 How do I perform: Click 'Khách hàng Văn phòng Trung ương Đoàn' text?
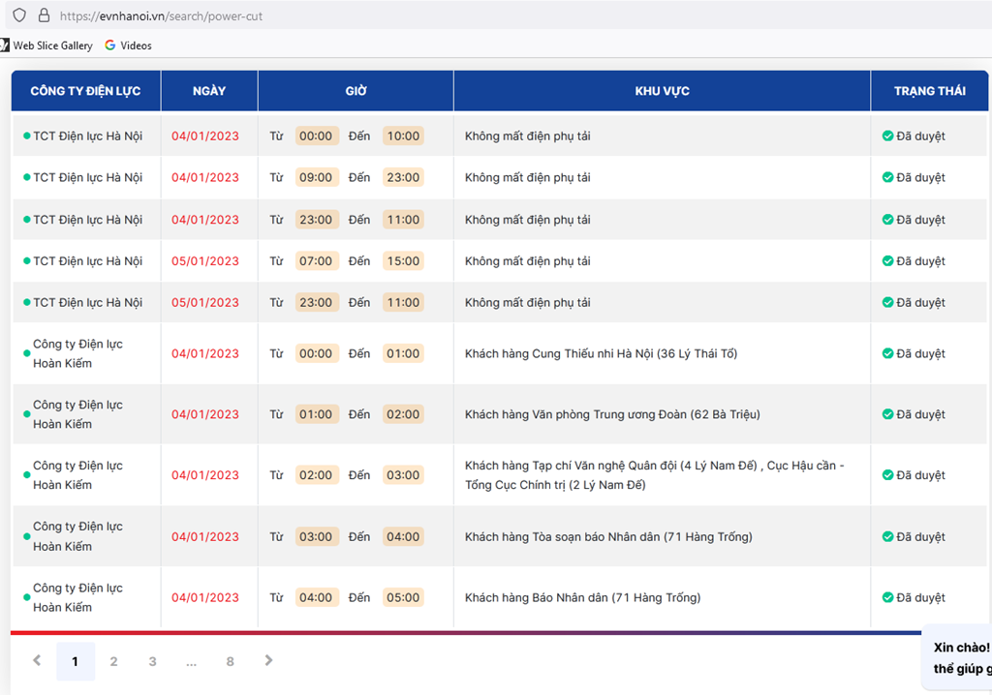pyautogui.click(x=612, y=414)
